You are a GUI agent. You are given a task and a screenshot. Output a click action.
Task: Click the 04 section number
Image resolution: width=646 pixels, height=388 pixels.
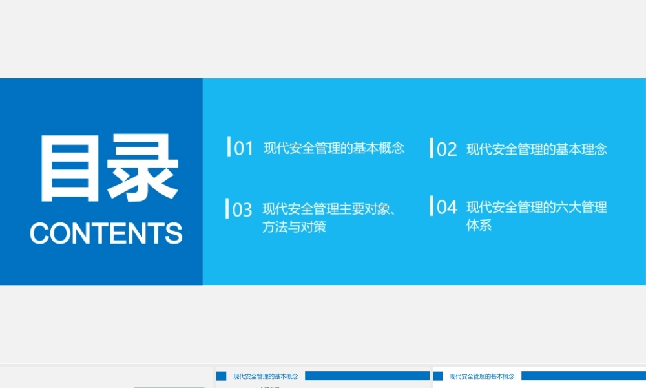(447, 208)
